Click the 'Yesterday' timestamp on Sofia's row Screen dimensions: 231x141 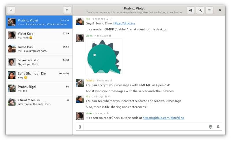click(x=64, y=73)
